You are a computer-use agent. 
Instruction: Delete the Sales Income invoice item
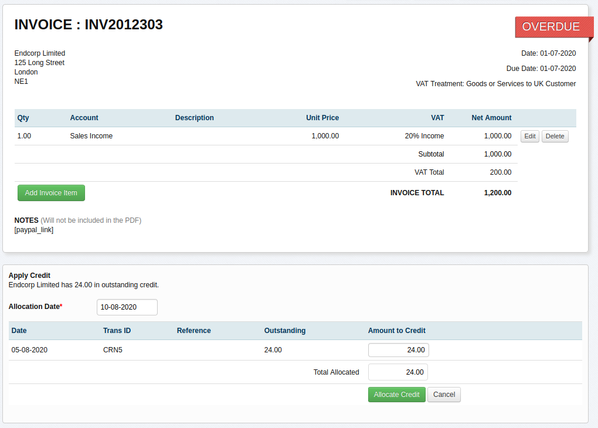[x=555, y=137]
